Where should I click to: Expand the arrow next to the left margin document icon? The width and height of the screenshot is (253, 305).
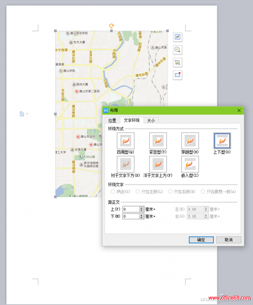27,114
